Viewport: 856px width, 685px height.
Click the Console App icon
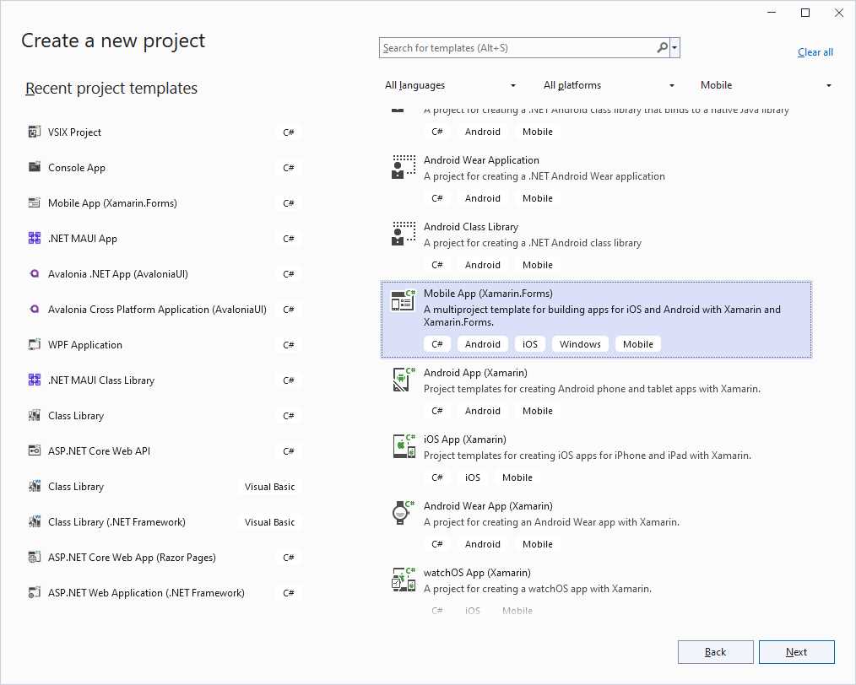[x=35, y=167]
